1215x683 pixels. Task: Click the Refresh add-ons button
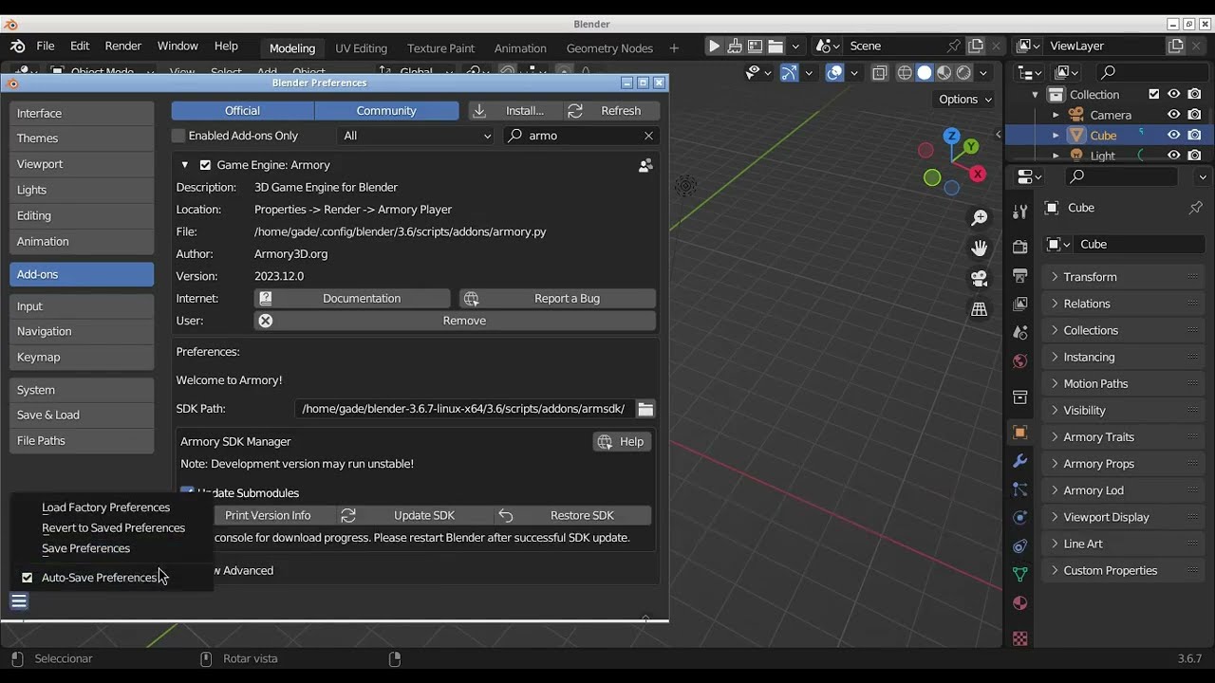tap(610, 111)
